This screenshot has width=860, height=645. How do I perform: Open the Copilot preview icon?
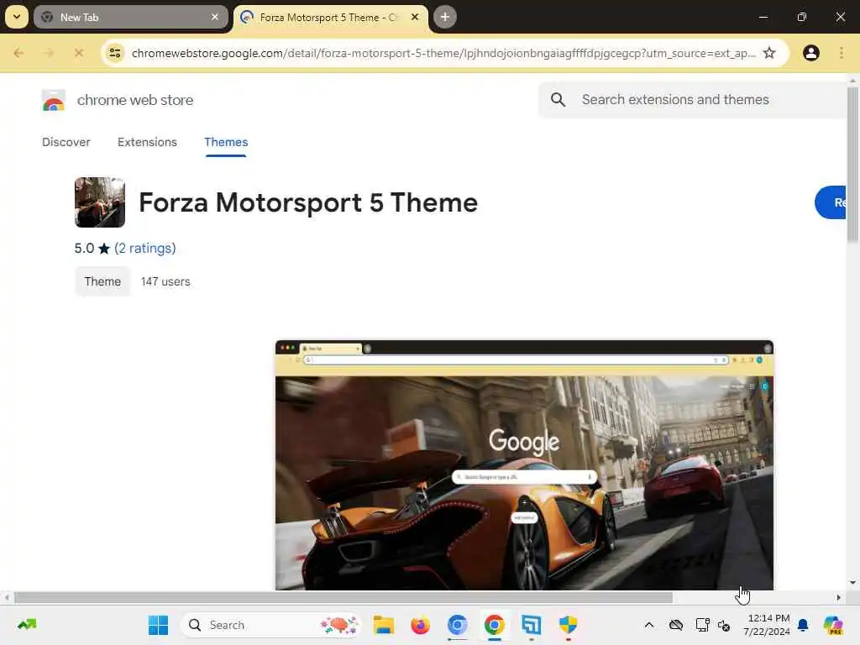pos(833,625)
